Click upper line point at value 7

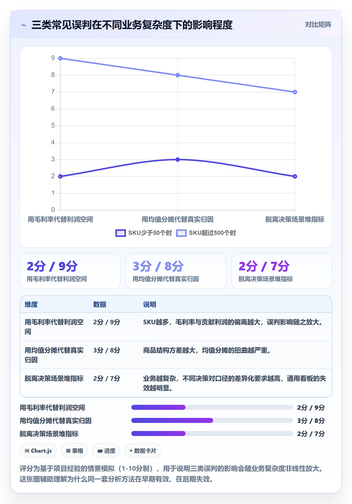click(295, 92)
